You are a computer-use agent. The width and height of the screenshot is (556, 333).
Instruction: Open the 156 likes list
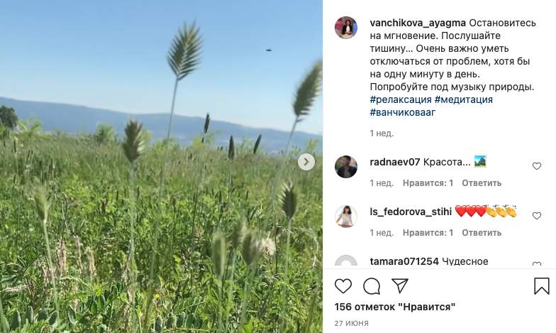394,307
